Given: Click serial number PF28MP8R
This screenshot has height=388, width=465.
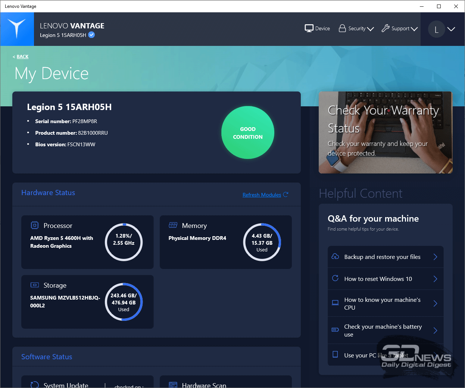Looking at the screenshot, I should [x=85, y=121].
